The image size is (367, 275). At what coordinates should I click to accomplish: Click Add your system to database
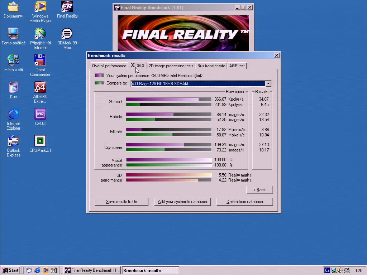click(x=182, y=202)
